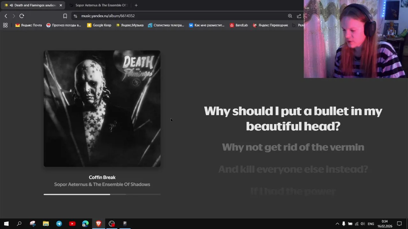The width and height of the screenshot is (408, 229).
Task: Open Яндекс Почта bookmark
Action: click(x=29, y=25)
